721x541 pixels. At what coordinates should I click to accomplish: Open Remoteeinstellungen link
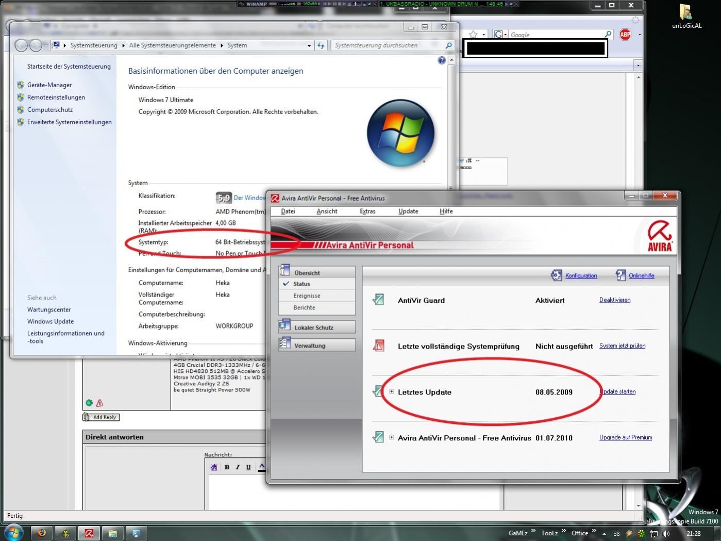coord(56,97)
